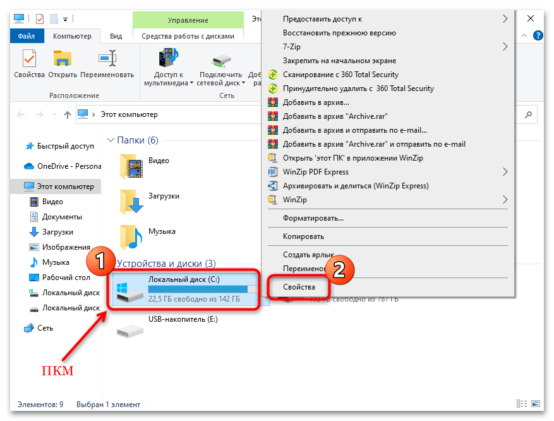Open the Музыка folder icon

pos(131,237)
